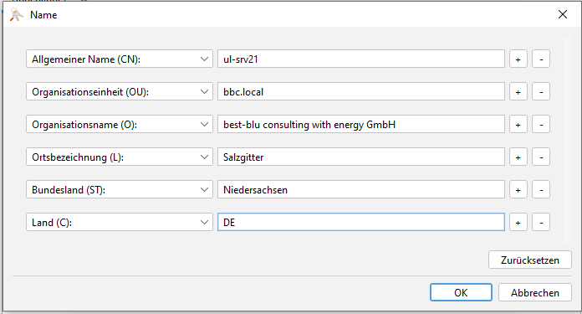Add a row after Organisationseinheit (OU)
This screenshot has height=314, width=582.
pos(518,92)
